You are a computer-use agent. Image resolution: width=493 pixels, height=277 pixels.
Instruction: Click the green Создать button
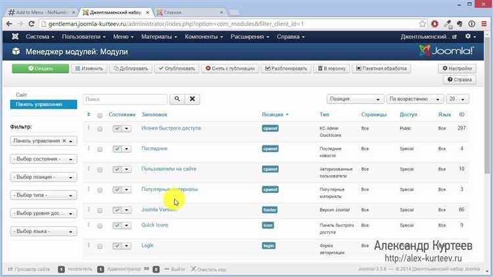[41, 68]
